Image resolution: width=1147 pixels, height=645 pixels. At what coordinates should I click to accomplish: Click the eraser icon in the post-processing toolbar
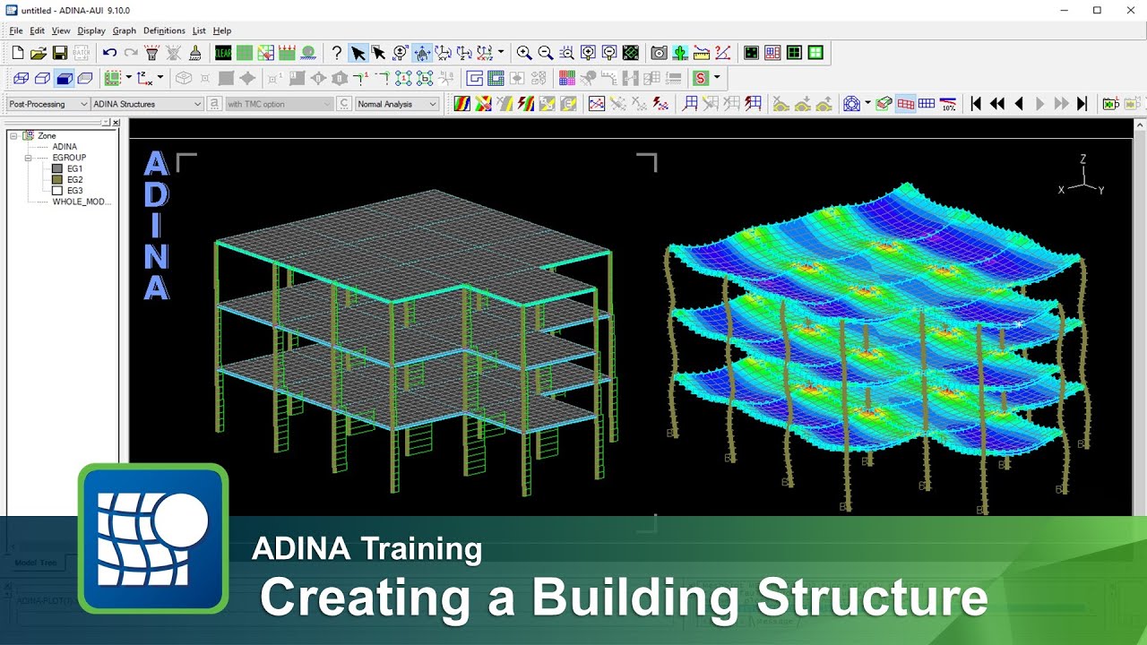coord(884,104)
